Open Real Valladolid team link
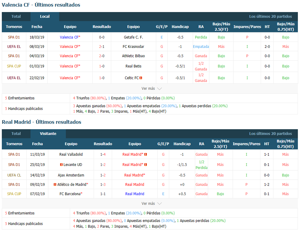This screenshot has height=231, width=300. click(71, 154)
